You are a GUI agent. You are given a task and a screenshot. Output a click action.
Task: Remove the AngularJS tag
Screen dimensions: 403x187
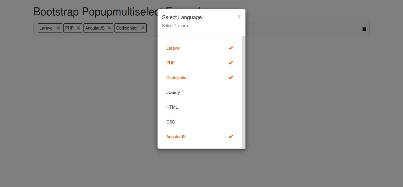[109, 28]
